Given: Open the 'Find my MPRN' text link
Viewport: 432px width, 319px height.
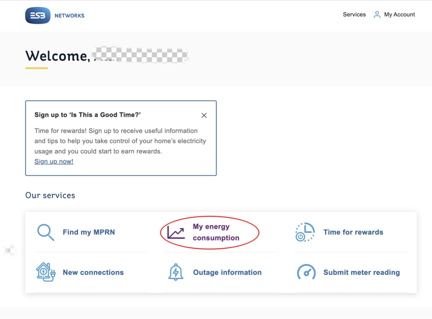Looking at the screenshot, I should [x=89, y=232].
